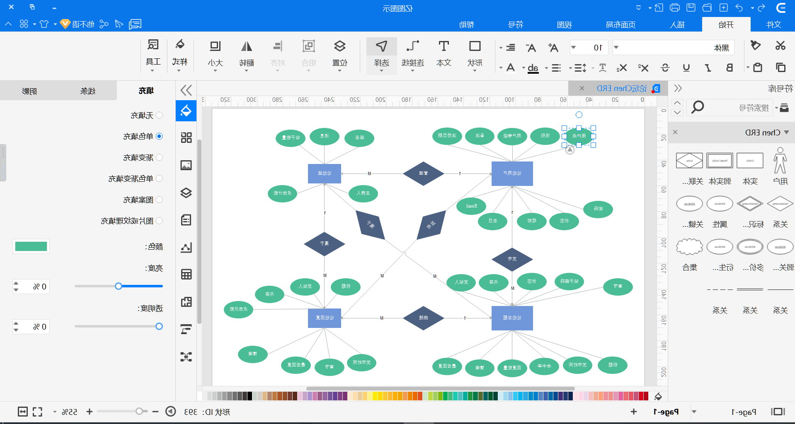Switch to the Shadow (阴影) properties tab
The width and height of the screenshot is (795, 424).
(29, 91)
